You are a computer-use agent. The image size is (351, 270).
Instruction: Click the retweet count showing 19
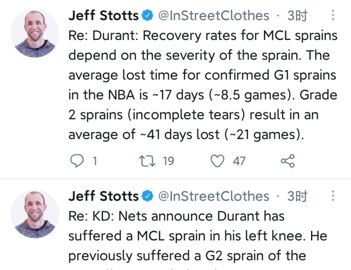(168, 161)
